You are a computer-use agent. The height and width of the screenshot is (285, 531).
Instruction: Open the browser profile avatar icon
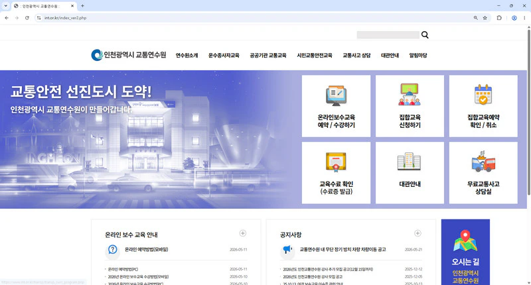[x=514, y=18]
